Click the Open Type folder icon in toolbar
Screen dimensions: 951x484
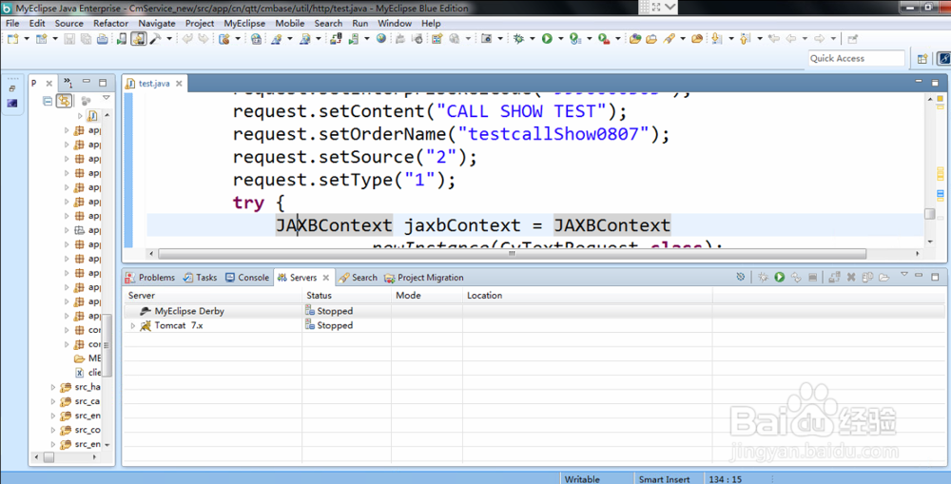(x=634, y=38)
